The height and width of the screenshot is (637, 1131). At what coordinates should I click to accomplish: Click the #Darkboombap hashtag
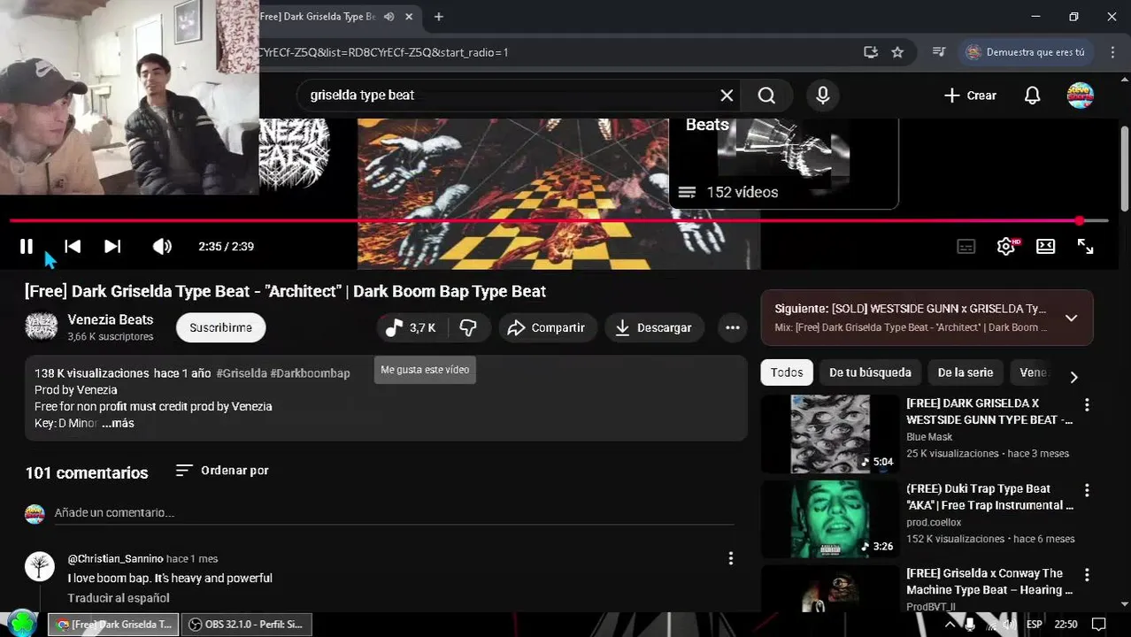[x=310, y=373]
